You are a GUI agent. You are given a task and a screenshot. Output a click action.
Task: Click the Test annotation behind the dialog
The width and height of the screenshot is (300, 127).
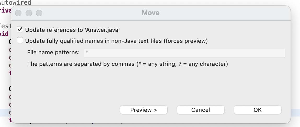[x=5, y=26]
